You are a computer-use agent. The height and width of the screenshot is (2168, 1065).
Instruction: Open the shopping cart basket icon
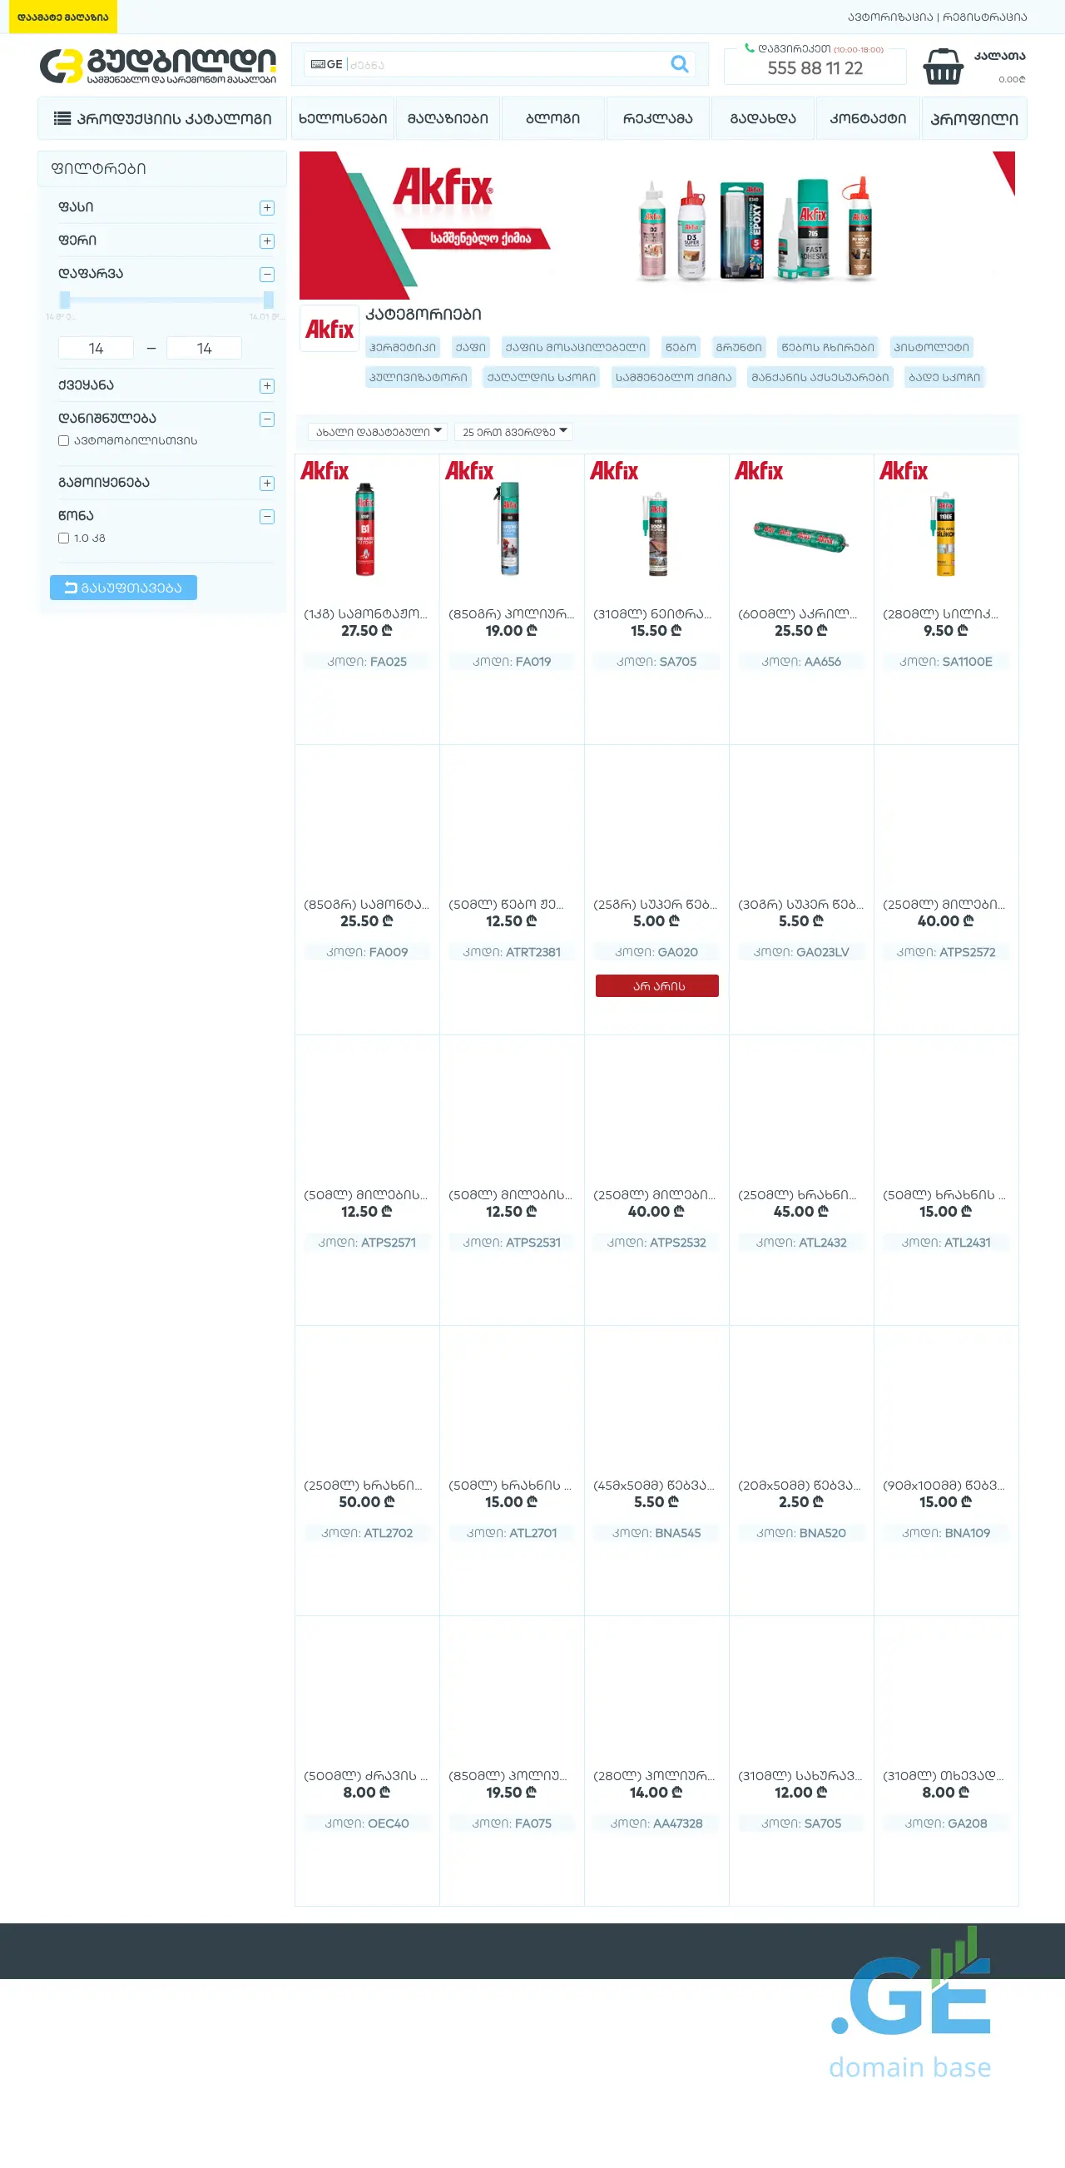[942, 67]
